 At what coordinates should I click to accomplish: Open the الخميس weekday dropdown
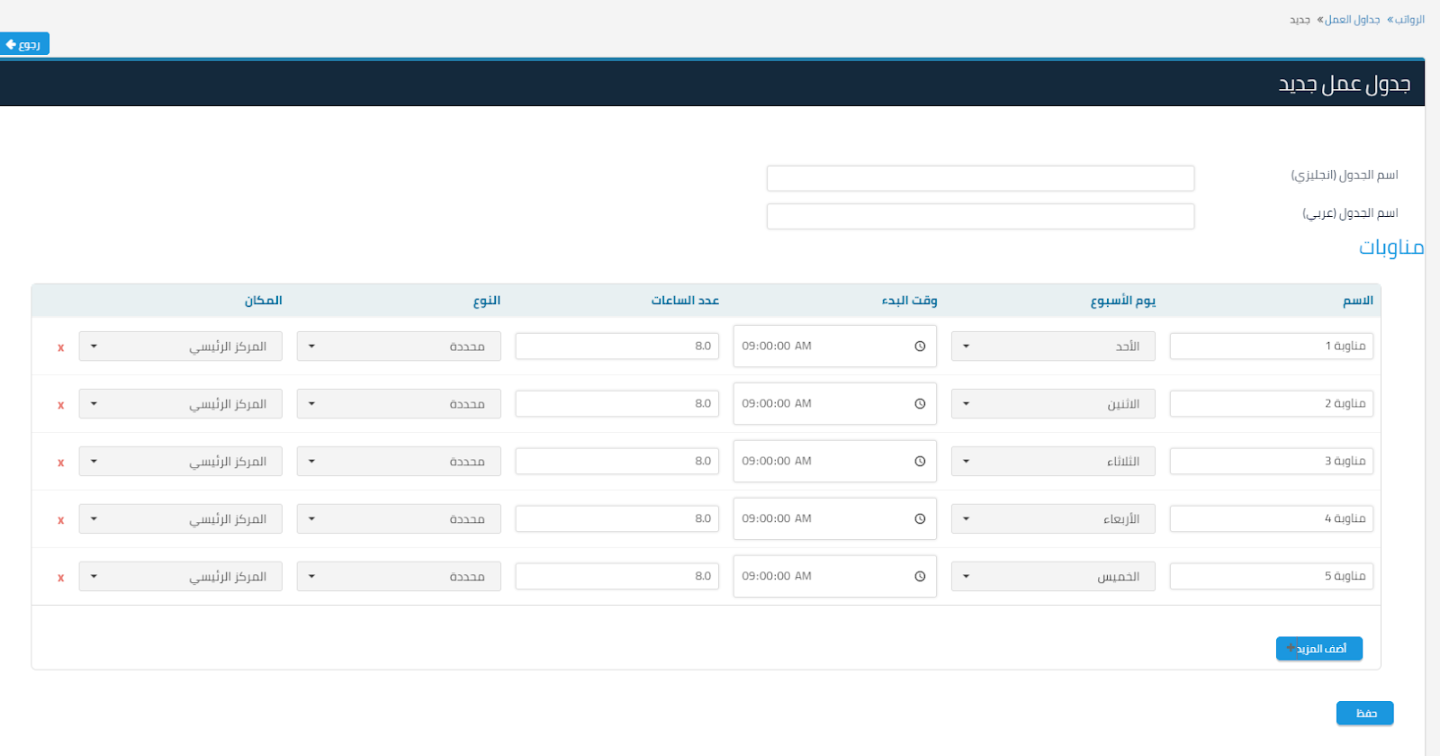(x=1052, y=577)
